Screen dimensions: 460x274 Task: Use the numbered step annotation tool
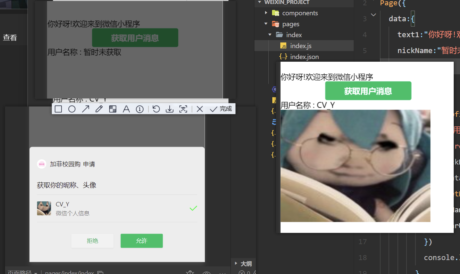click(x=139, y=108)
